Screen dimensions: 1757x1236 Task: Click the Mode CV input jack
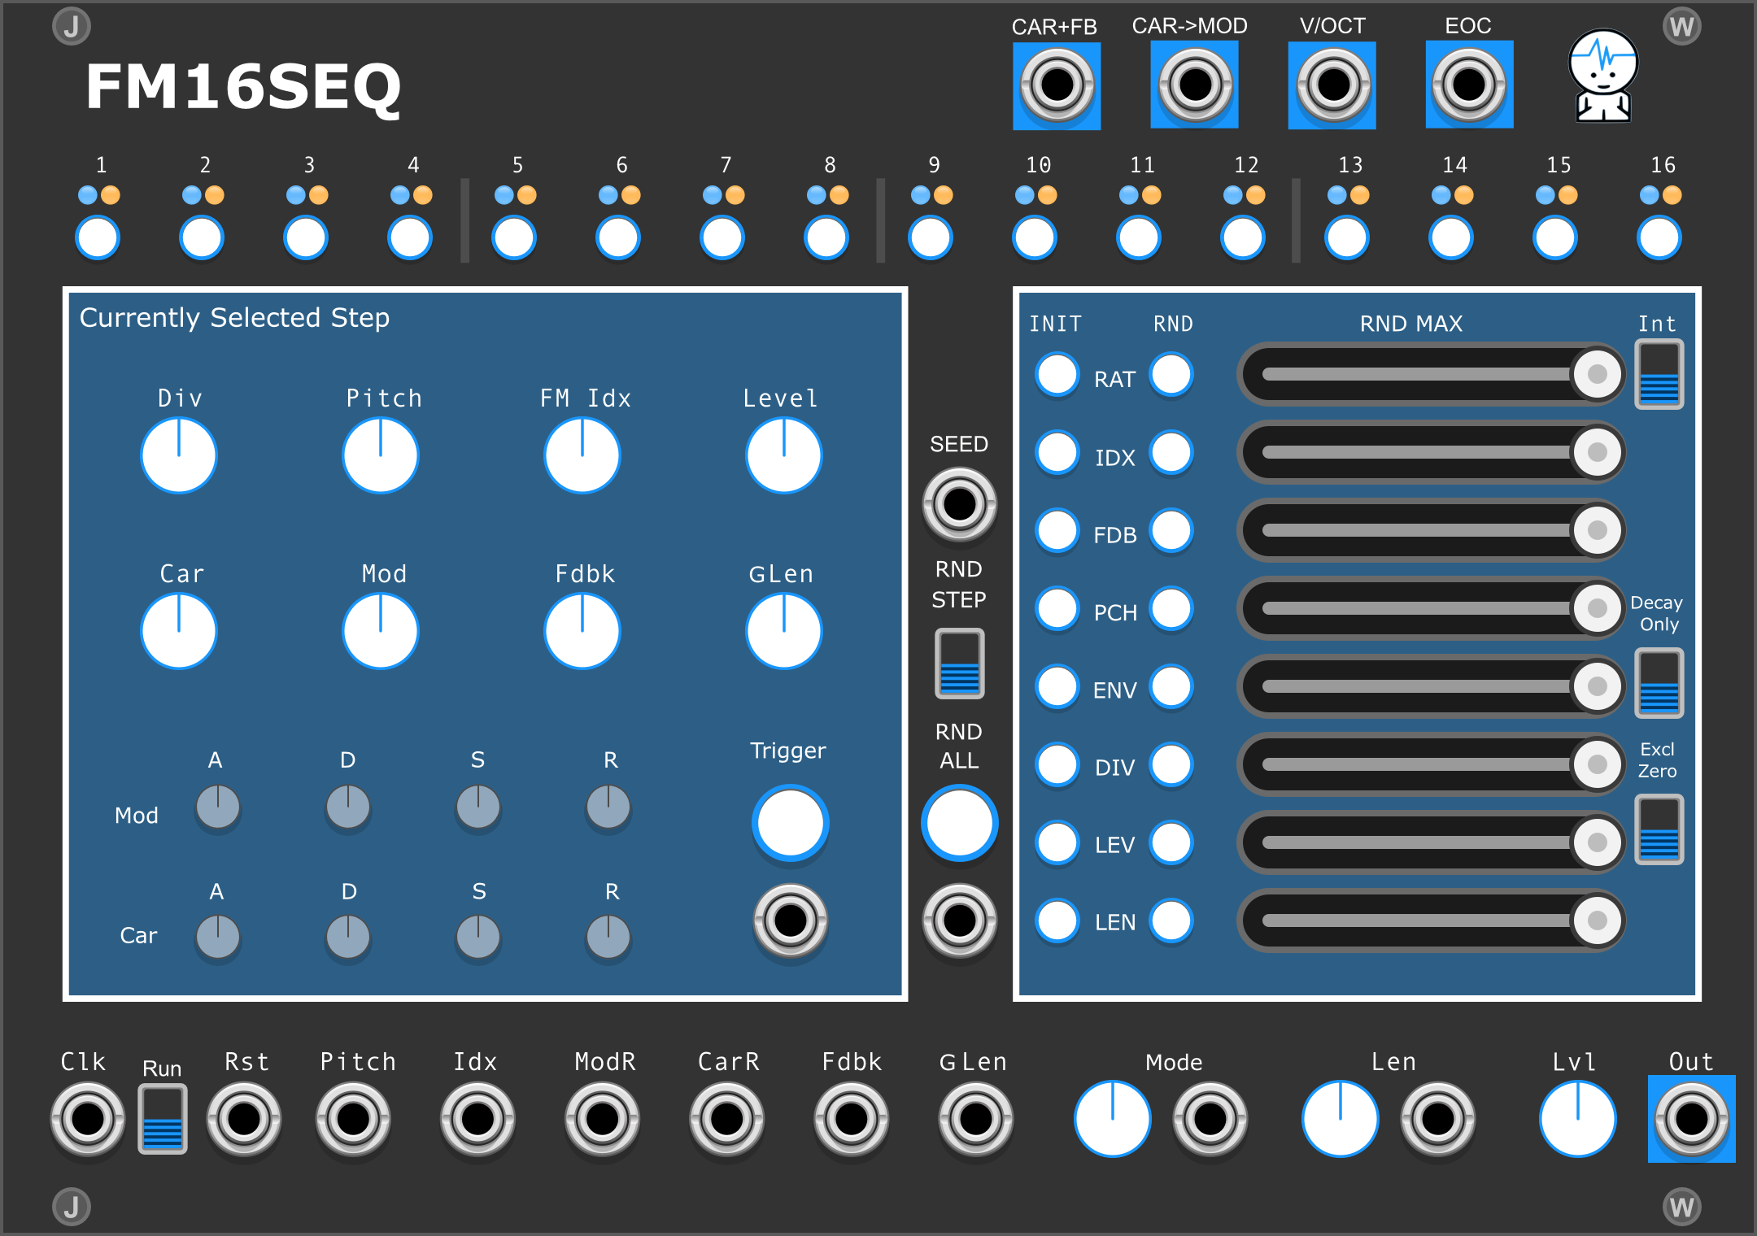pos(1210,1119)
